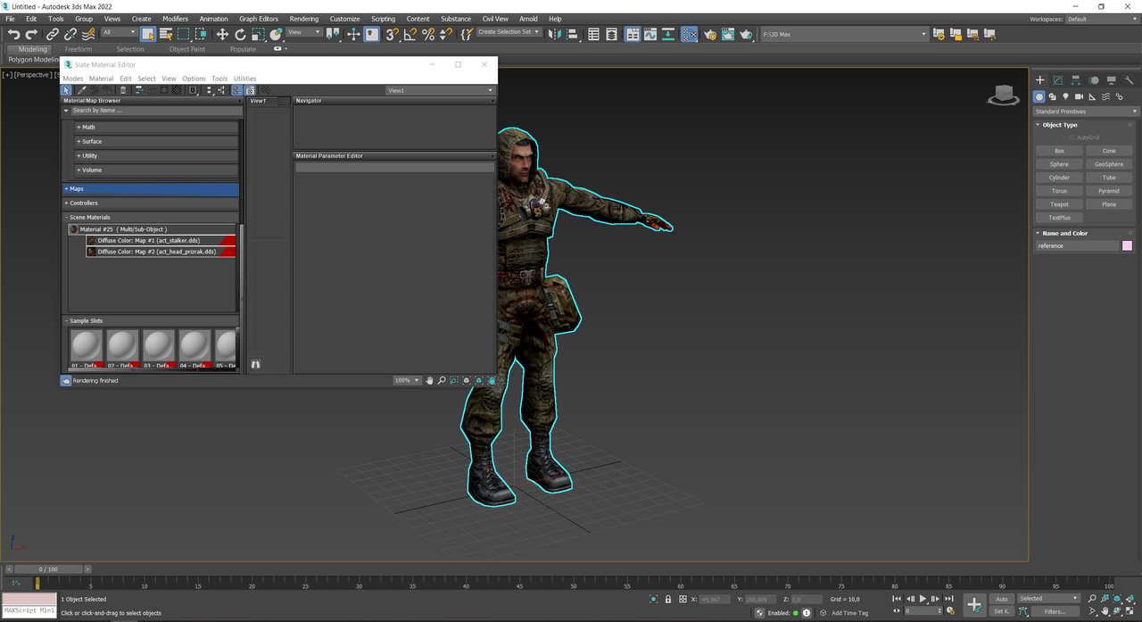
Task: Open Select by Name list icon
Action: 166,34
